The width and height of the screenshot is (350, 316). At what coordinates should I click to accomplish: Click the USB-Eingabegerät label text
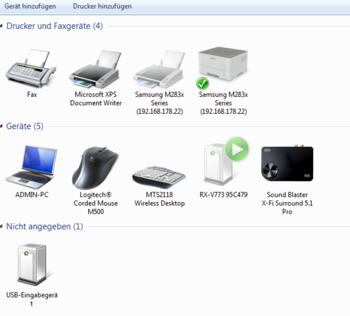coord(32,300)
